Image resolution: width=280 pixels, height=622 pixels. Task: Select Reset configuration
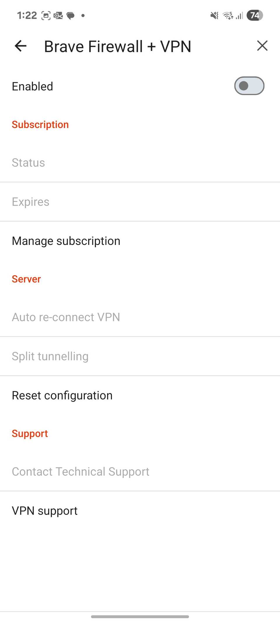click(62, 395)
